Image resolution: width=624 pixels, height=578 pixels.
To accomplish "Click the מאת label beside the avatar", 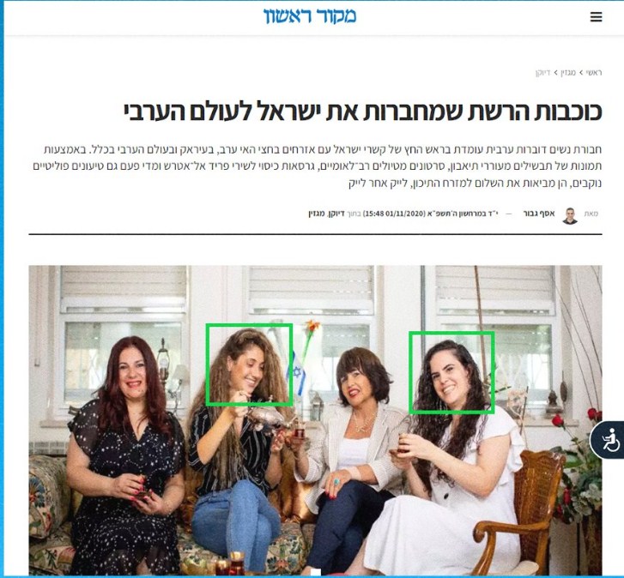I will tap(591, 214).
